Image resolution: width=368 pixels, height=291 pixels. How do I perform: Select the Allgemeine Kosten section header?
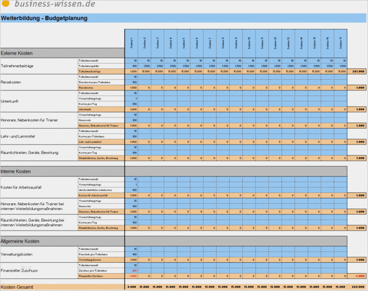(20, 241)
